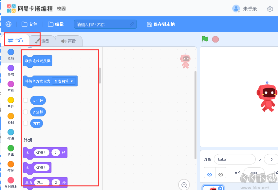Viewport: 278px width, 190px height.
Task: Click the green flag run button
Action: point(205,39)
